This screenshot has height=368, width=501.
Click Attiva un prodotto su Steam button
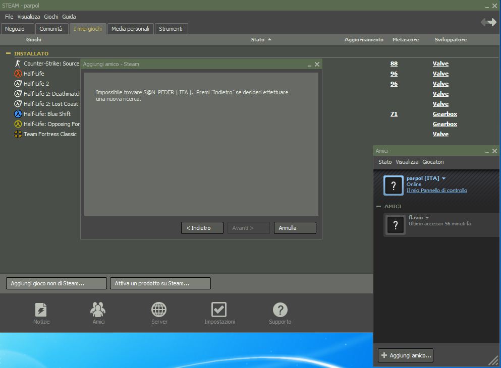160,283
